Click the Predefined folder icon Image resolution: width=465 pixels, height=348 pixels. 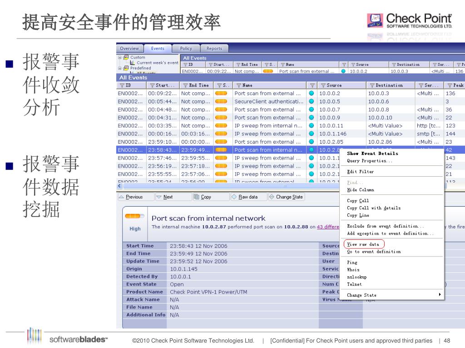click(126, 68)
